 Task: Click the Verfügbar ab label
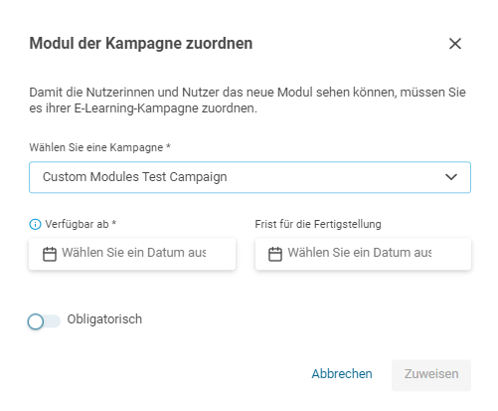point(81,224)
